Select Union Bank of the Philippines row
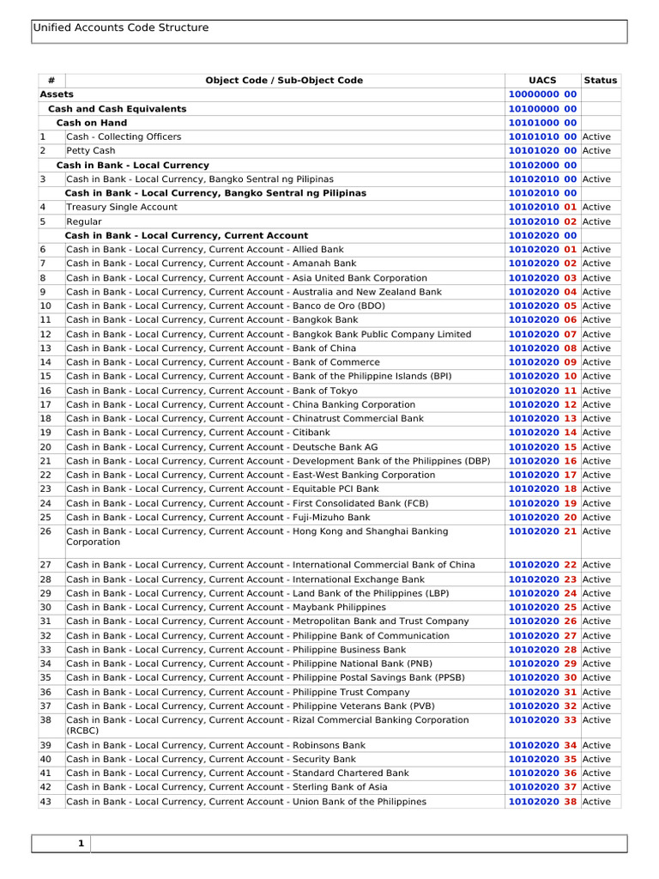 pyautogui.click(x=329, y=802)
